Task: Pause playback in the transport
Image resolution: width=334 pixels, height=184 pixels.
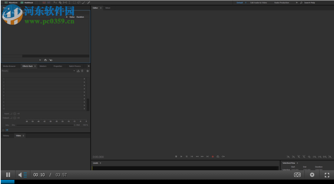Action: [x=186, y=157]
